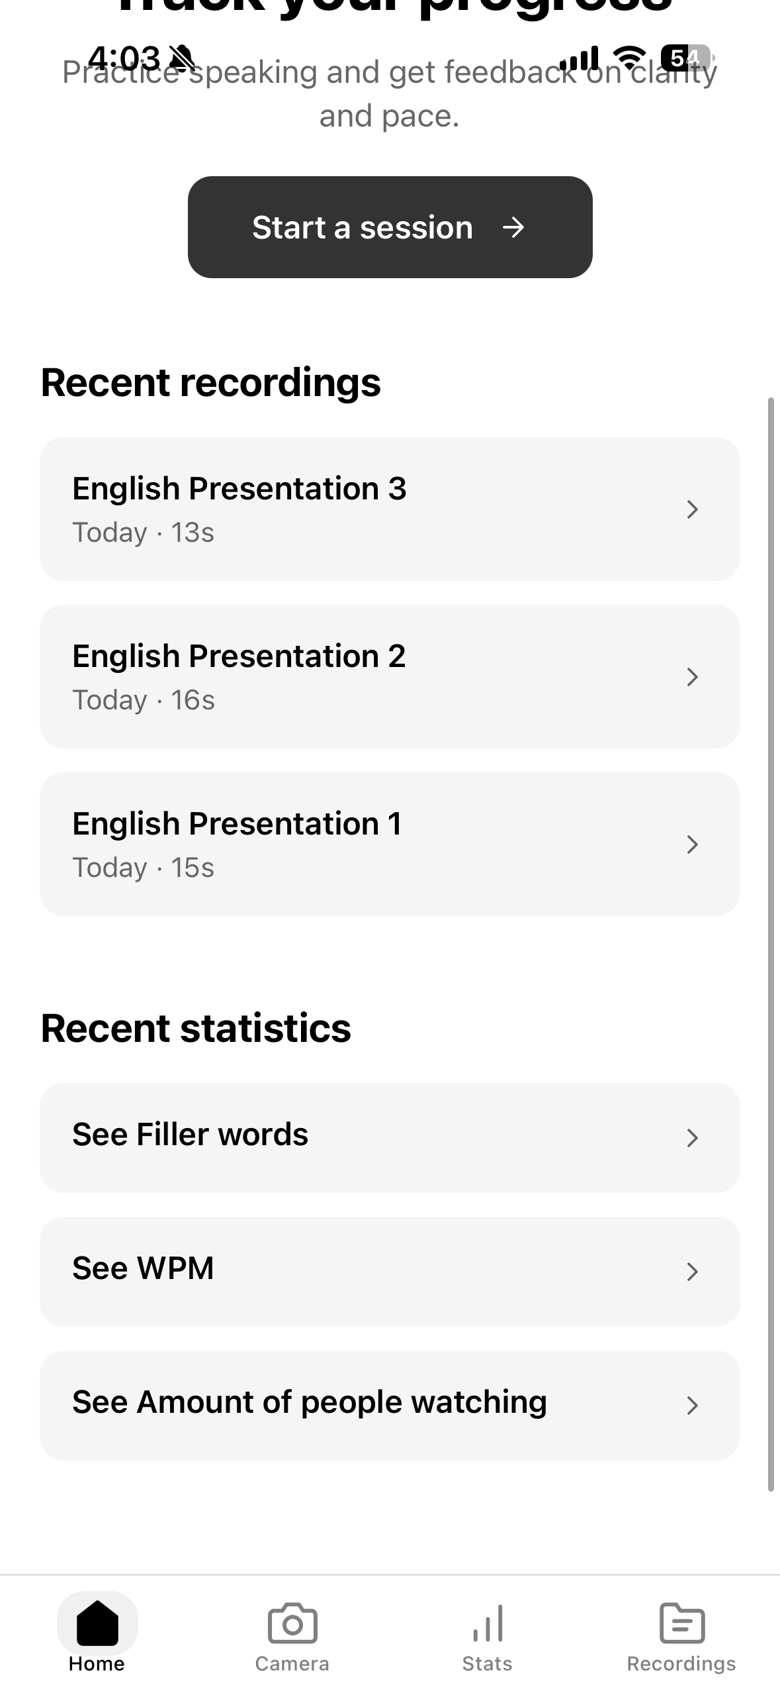Open English Presentation 2 recording card
This screenshot has width=780, height=1693.
[x=390, y=677]
